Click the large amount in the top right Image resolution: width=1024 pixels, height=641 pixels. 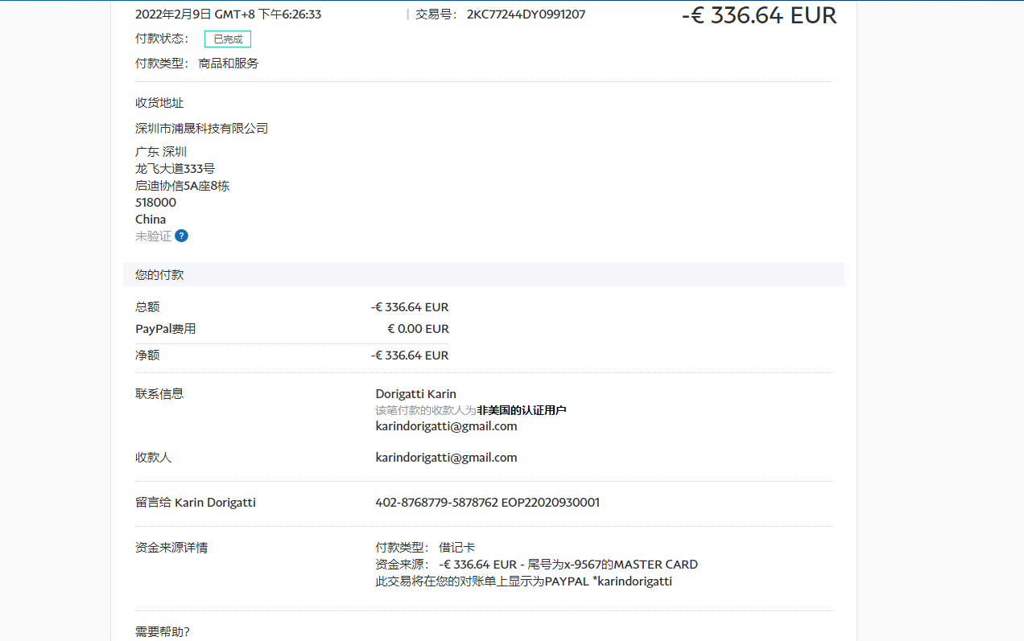click(758, 14)
